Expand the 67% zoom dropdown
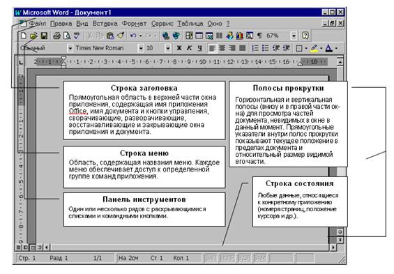The height and width of the screenshot is (274, 394). 294,36
